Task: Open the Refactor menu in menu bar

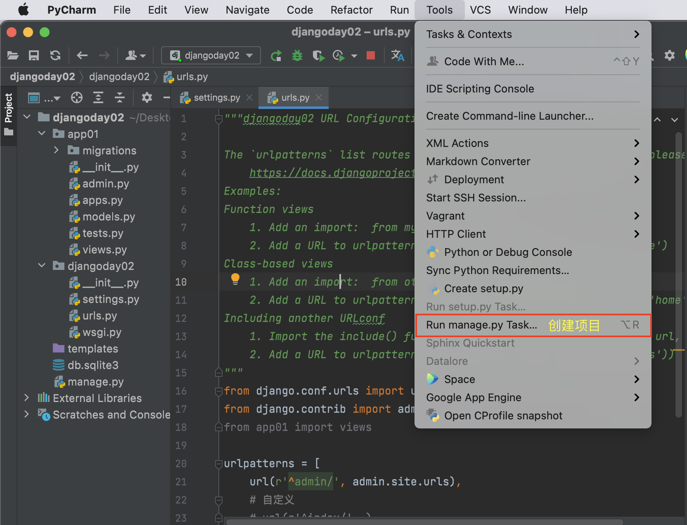Action: 351,10
